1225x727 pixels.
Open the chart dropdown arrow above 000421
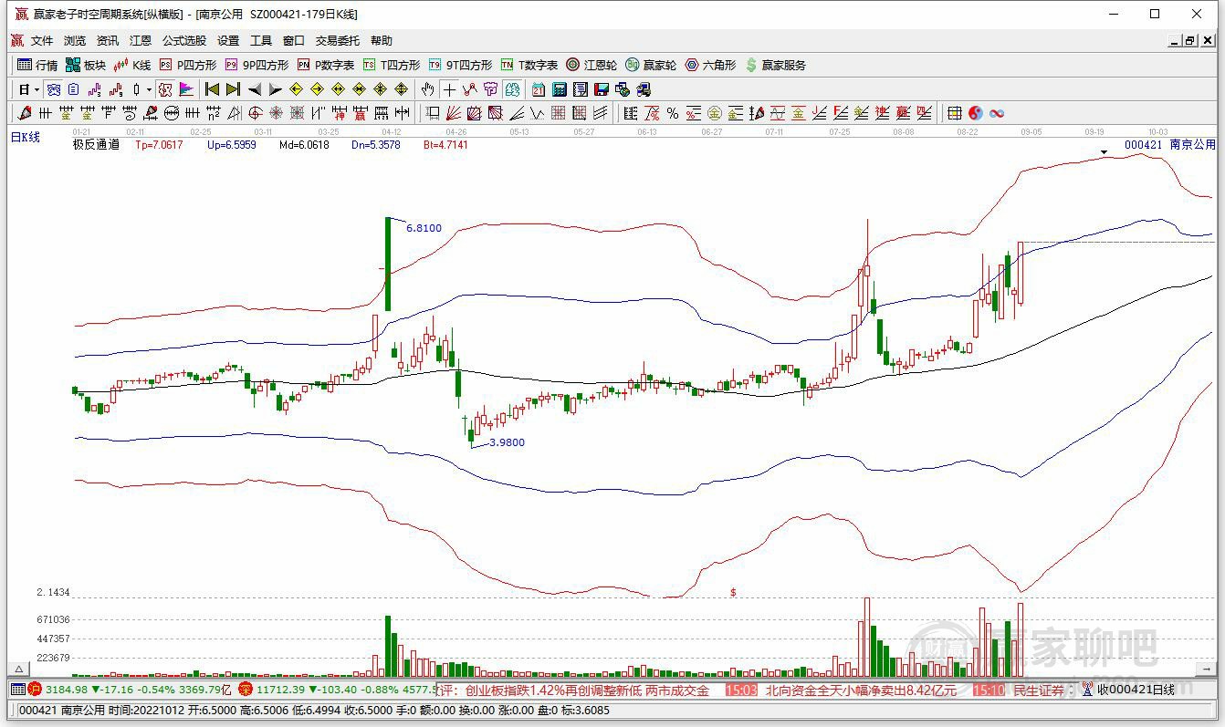tap(1105, 151)
